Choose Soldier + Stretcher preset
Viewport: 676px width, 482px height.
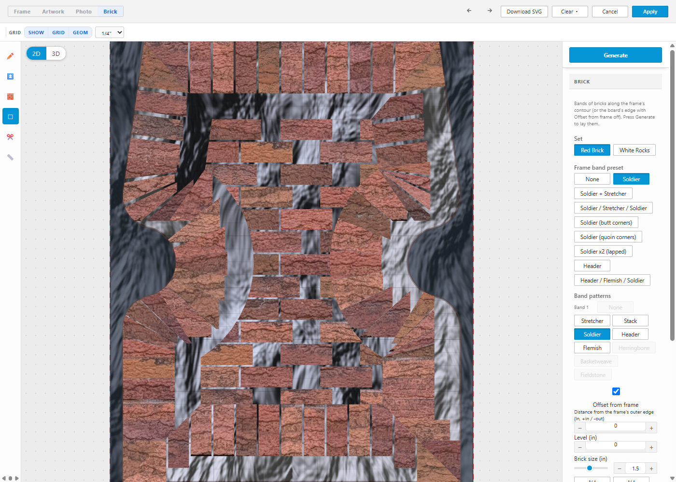pos(603,194)
